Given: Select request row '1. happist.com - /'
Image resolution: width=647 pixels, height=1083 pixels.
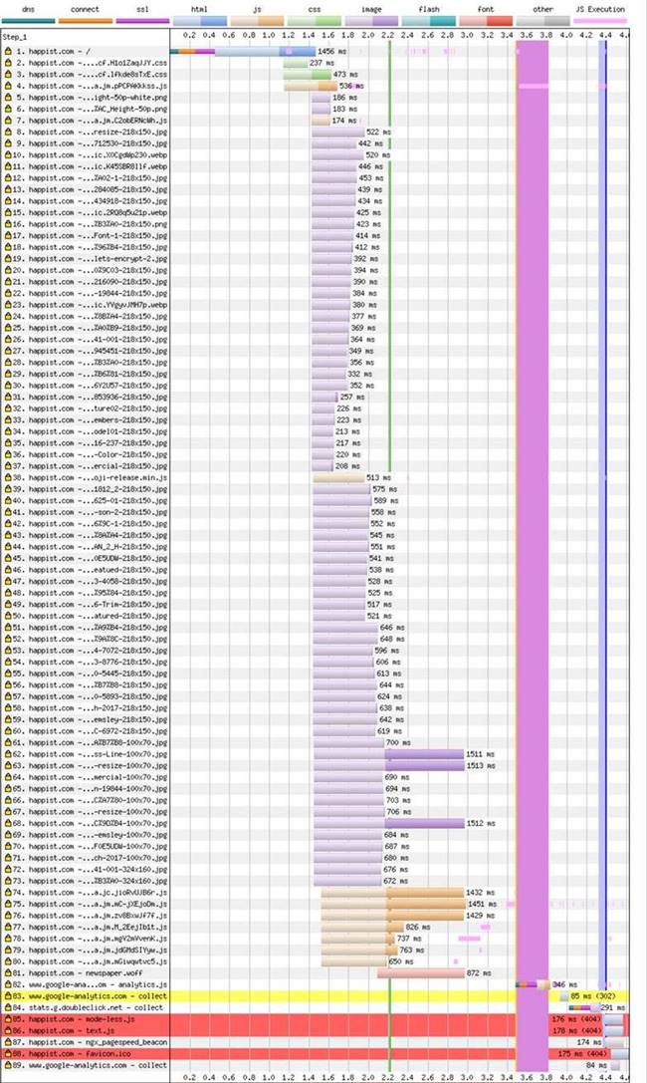Looking at the screenshot, I should (87, 51).
